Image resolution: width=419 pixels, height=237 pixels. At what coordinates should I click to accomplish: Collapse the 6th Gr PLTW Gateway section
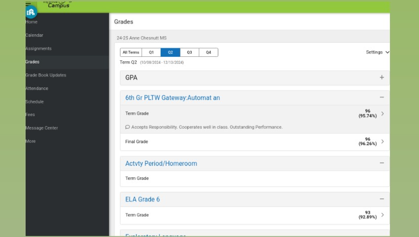(382, 97)
